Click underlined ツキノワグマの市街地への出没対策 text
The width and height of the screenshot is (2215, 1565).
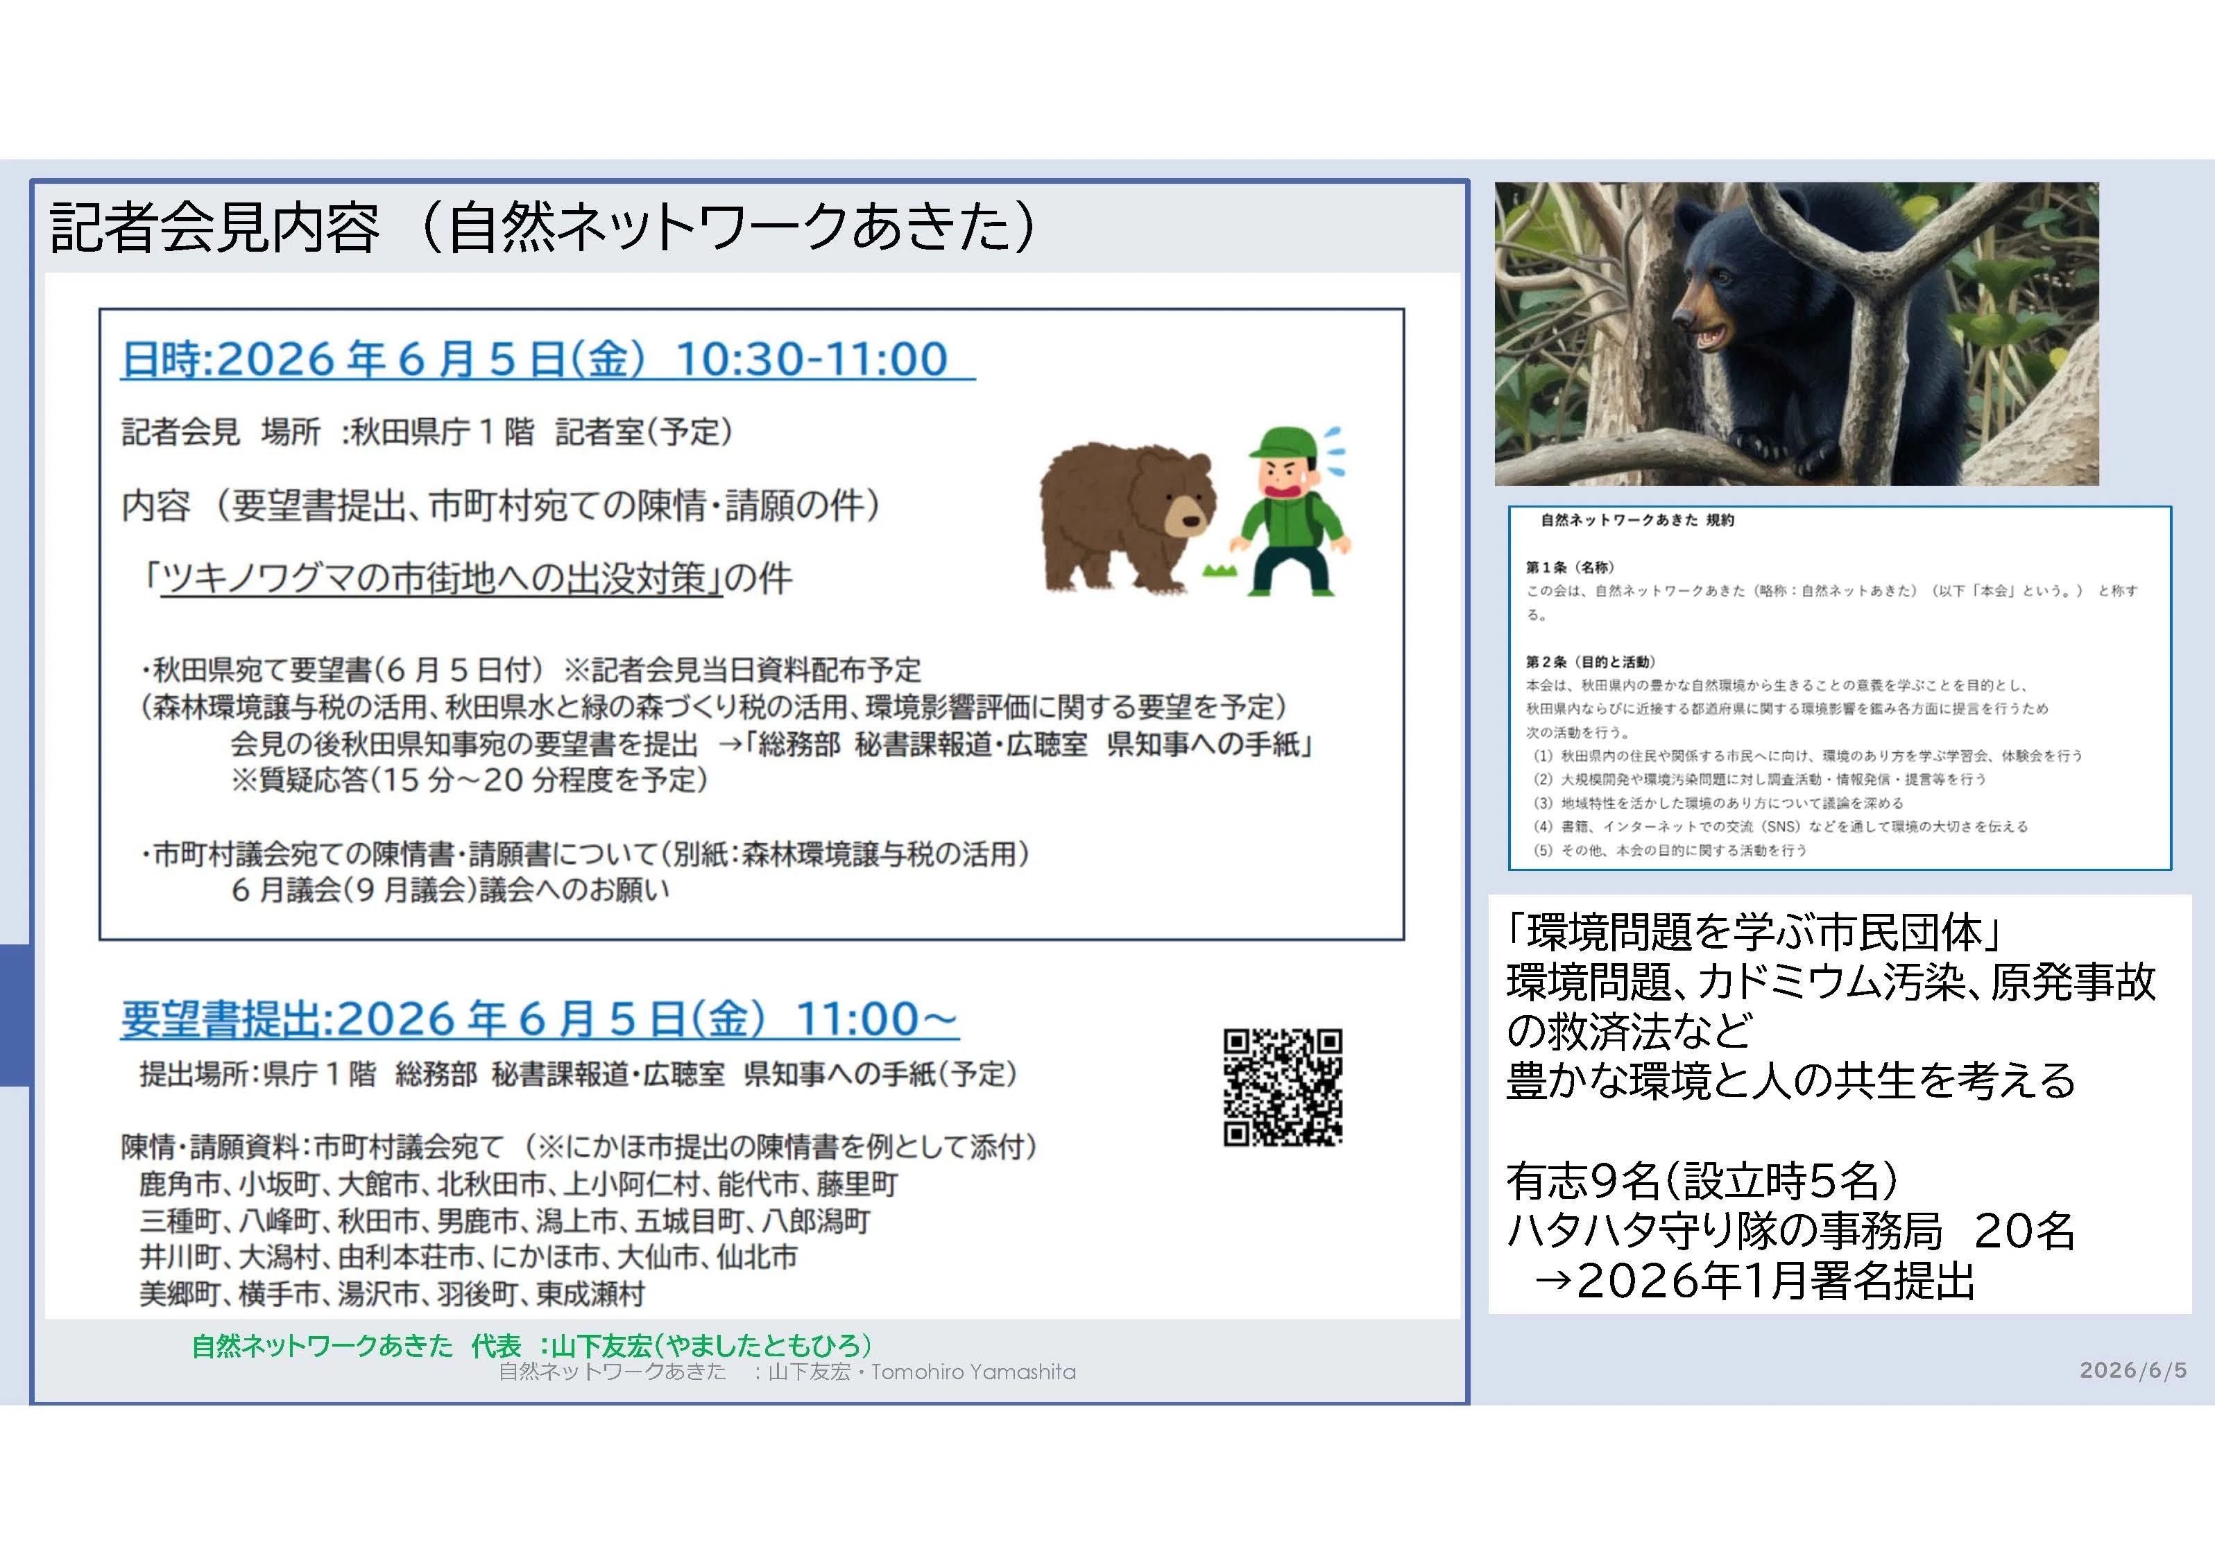click(x=442, y=578)
